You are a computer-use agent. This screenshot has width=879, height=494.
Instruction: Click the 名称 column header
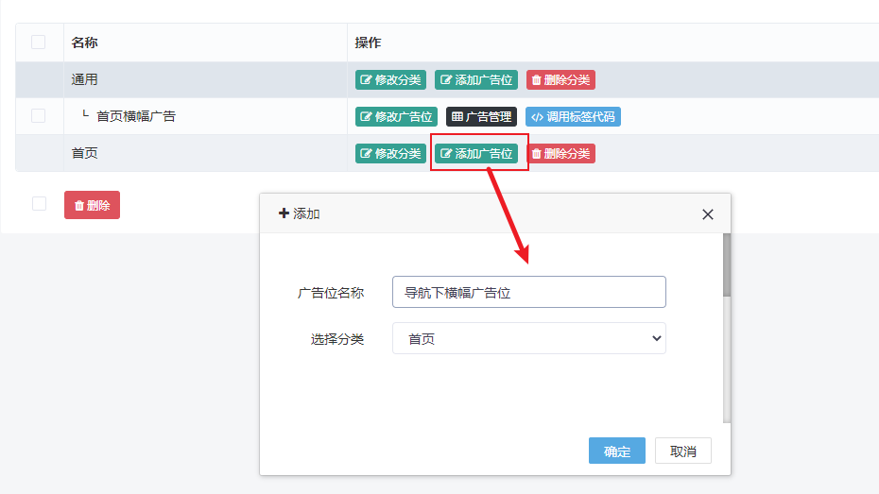coord(85,43)
